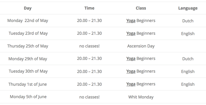The height and width of the screenshot is (105, 206).
Task: Click the Class column header
Action: (x=141, y=8)
